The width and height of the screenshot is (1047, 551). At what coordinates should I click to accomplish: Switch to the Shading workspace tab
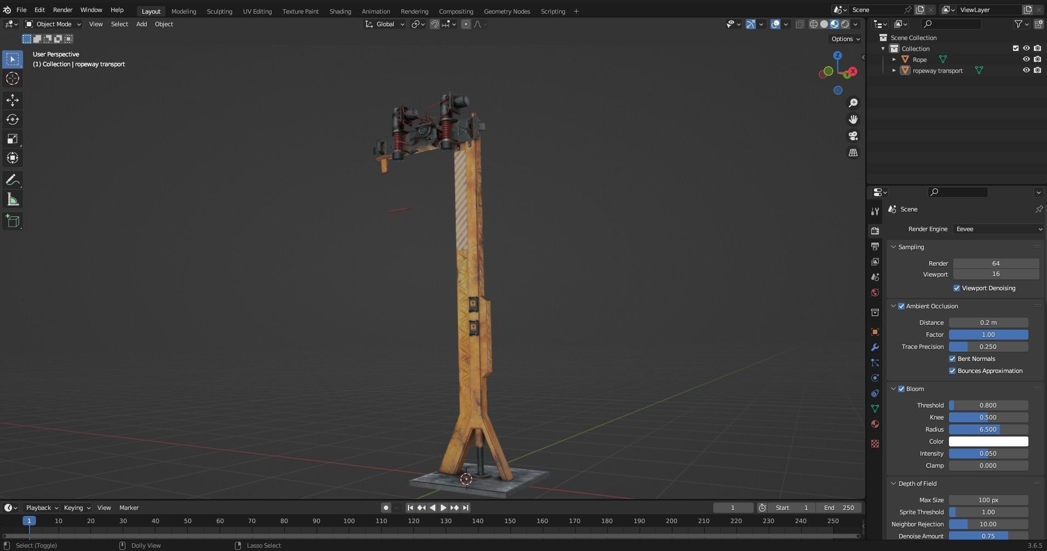pos(340,11)
